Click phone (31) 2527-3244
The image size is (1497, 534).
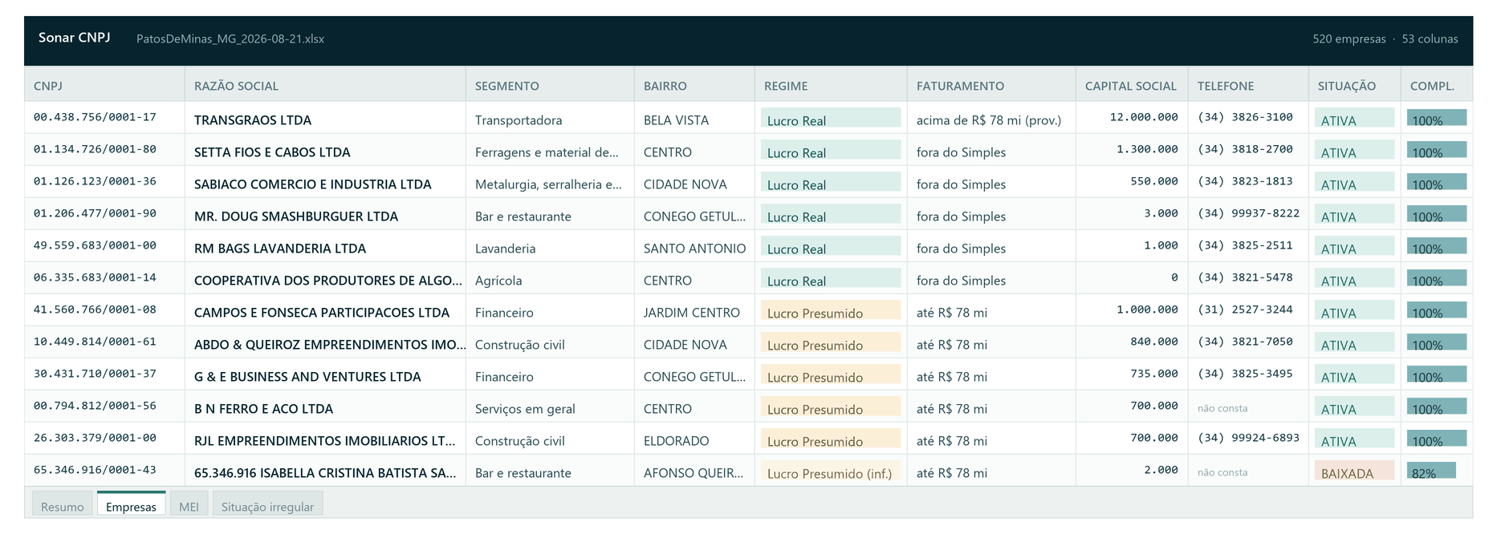1245,309
